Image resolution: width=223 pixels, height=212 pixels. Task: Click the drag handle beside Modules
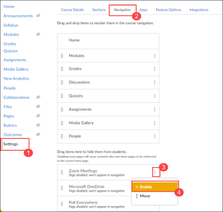point(62,56)
